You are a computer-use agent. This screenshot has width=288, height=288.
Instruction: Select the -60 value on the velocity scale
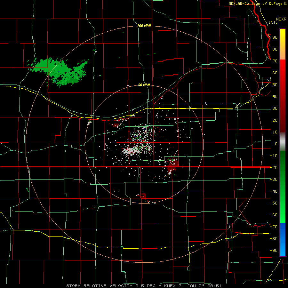pyautogui.click(x=274, y=215)
